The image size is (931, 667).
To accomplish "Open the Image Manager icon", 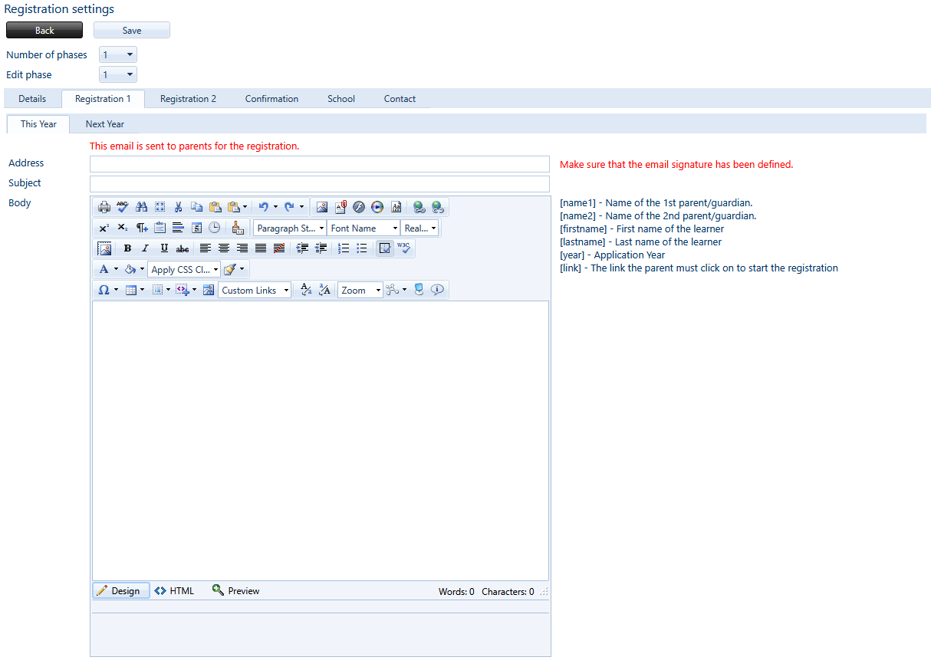I will [322, 207].
